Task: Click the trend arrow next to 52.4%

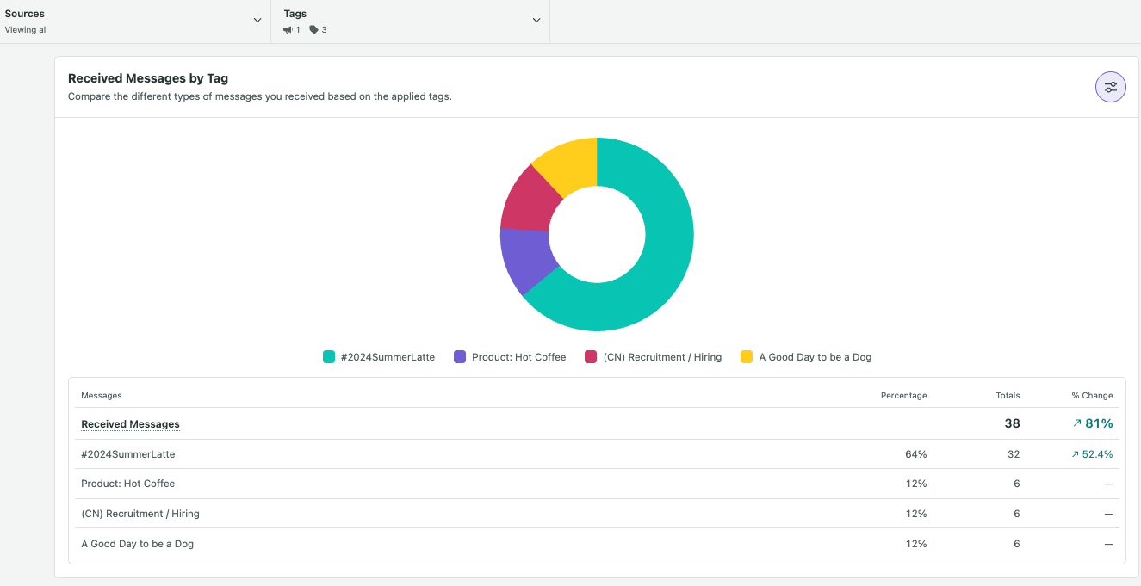Action: pos(1075,454)
